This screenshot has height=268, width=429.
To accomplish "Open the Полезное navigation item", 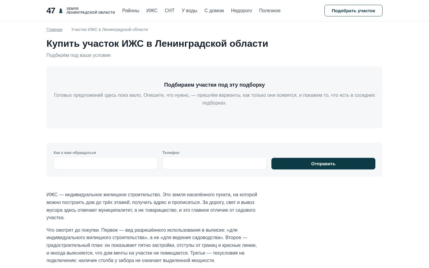I will (270, 11).
